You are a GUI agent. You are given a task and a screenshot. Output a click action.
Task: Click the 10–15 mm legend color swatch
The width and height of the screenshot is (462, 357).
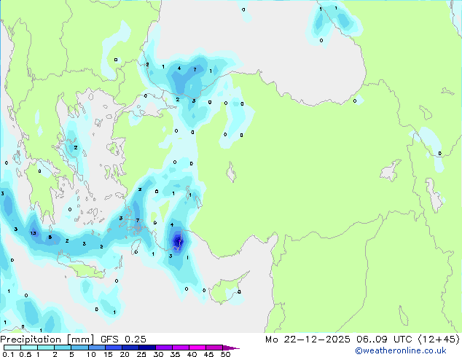coord(97,348)
